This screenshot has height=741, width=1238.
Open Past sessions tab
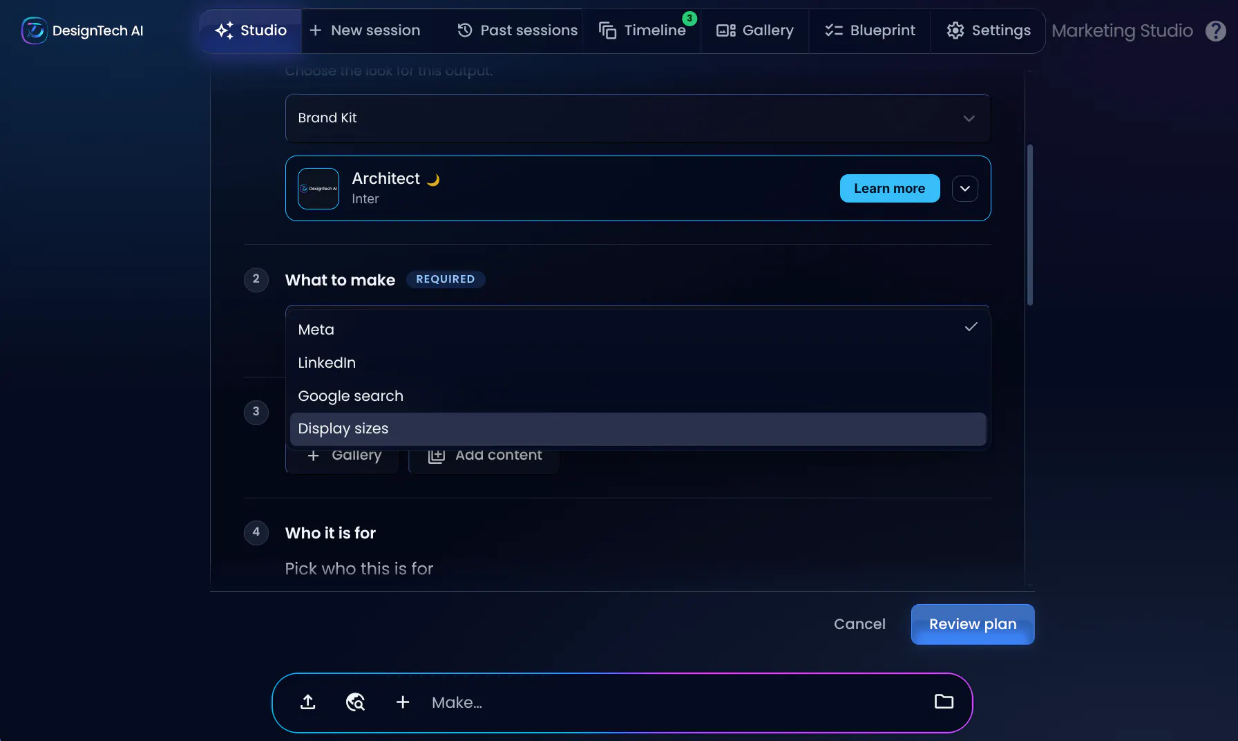tap(517, 30)
